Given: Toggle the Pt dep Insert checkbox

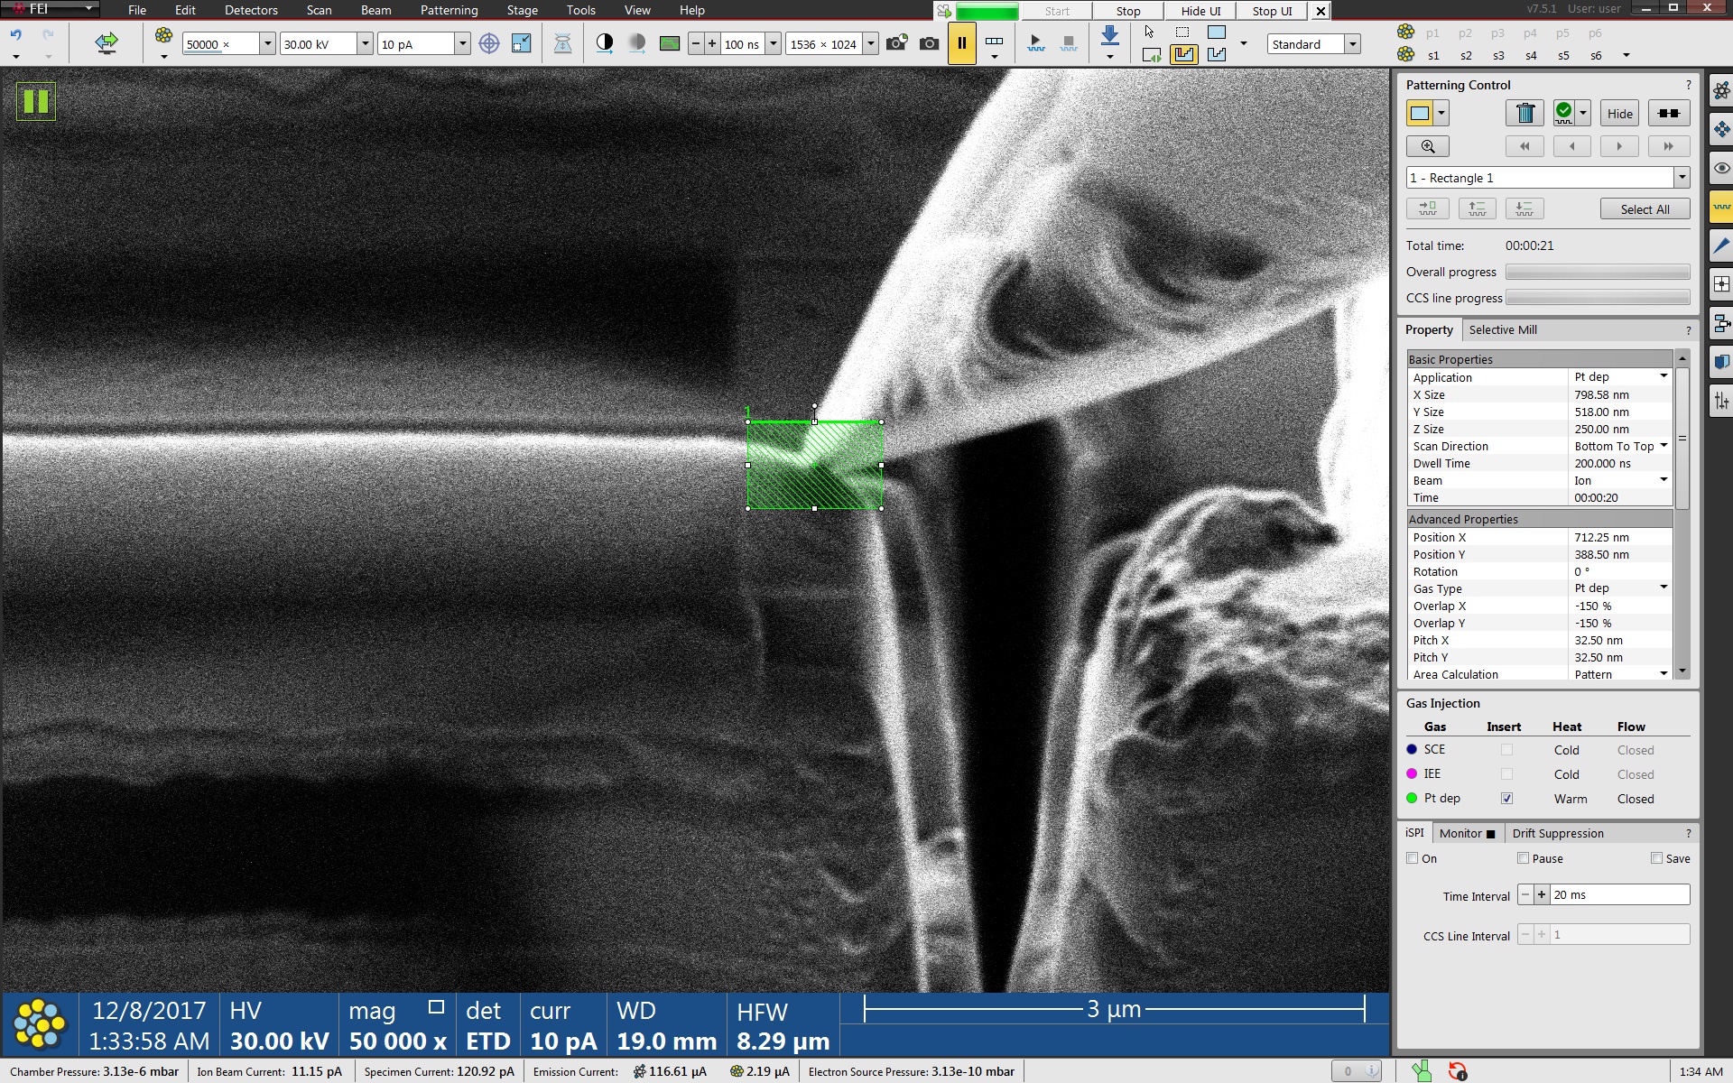Looking at the screenshot, I should click(x=1506, y=799).
